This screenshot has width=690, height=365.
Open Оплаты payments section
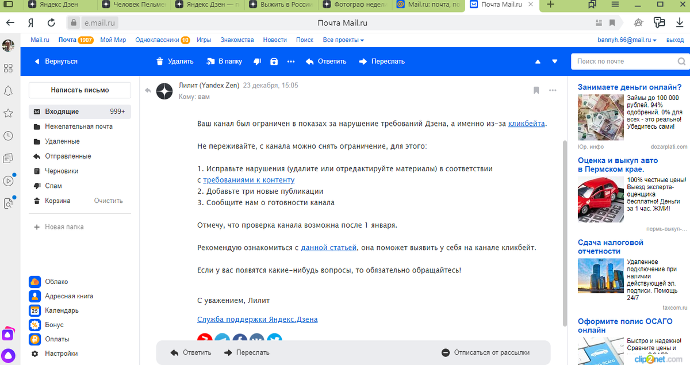pyautogui.click(x=49, y=339)
